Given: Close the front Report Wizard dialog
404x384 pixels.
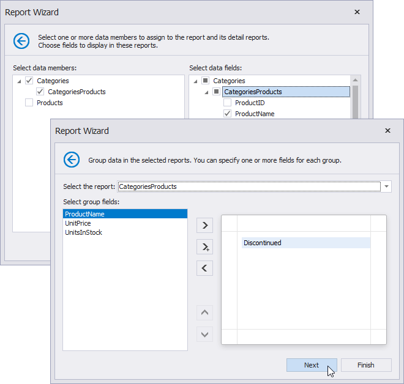Looking at the screenshot, I should pyautogui.click(x=387, y=131).
